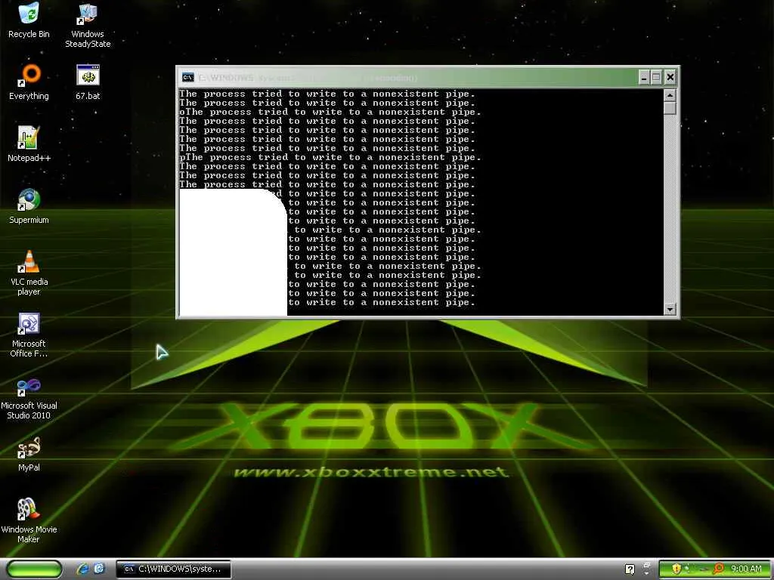Click the console scrollbar down arrow
Viewport: 774px width, 580px height.
point(670,309)
